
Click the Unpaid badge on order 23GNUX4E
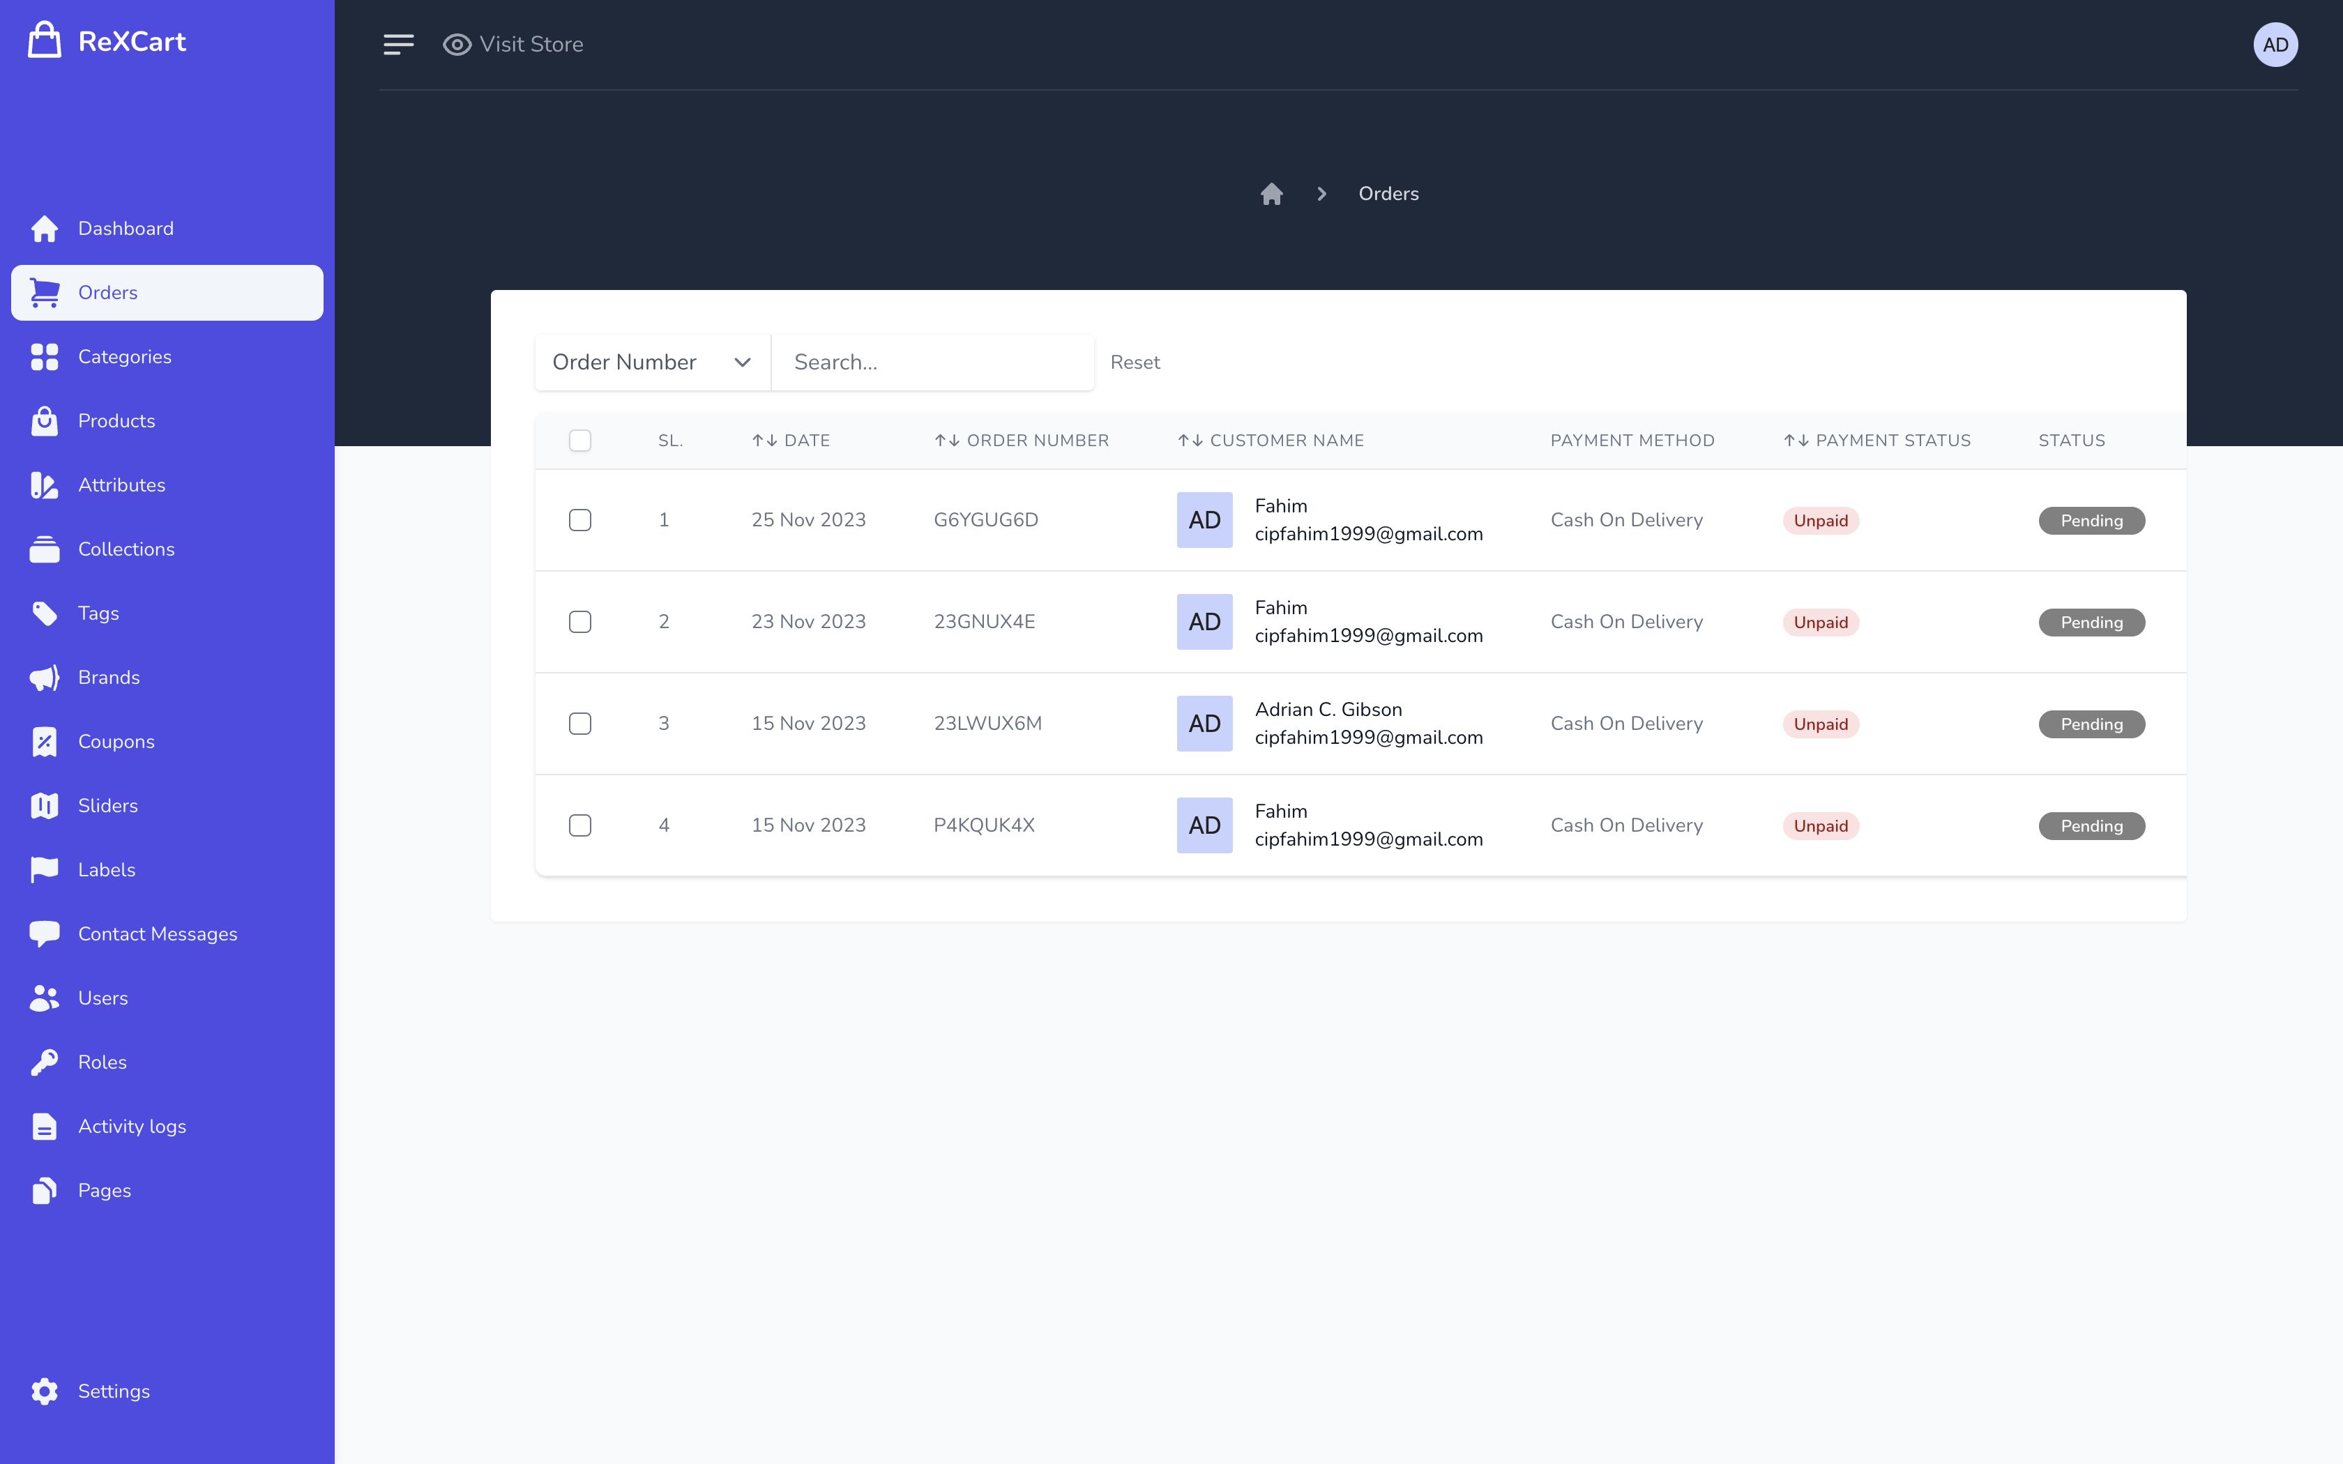click(1820, 623)
